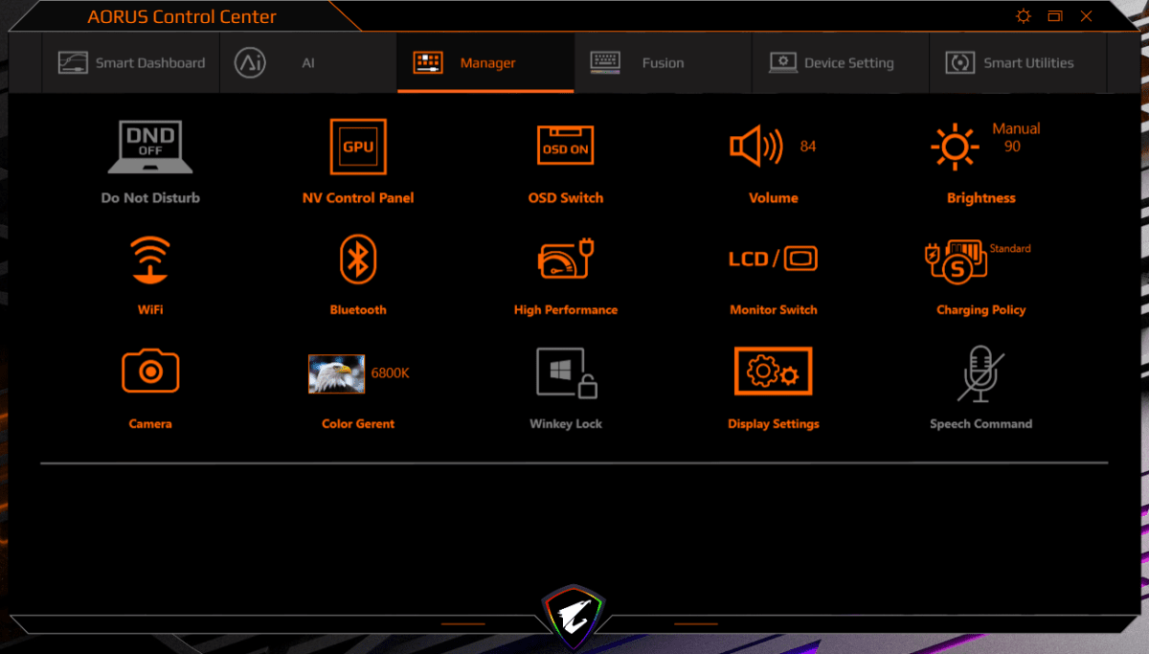The width and height of the screenshot is (1149, 654).
Task: Open the Fusion tab
Action: click(663, 63)
